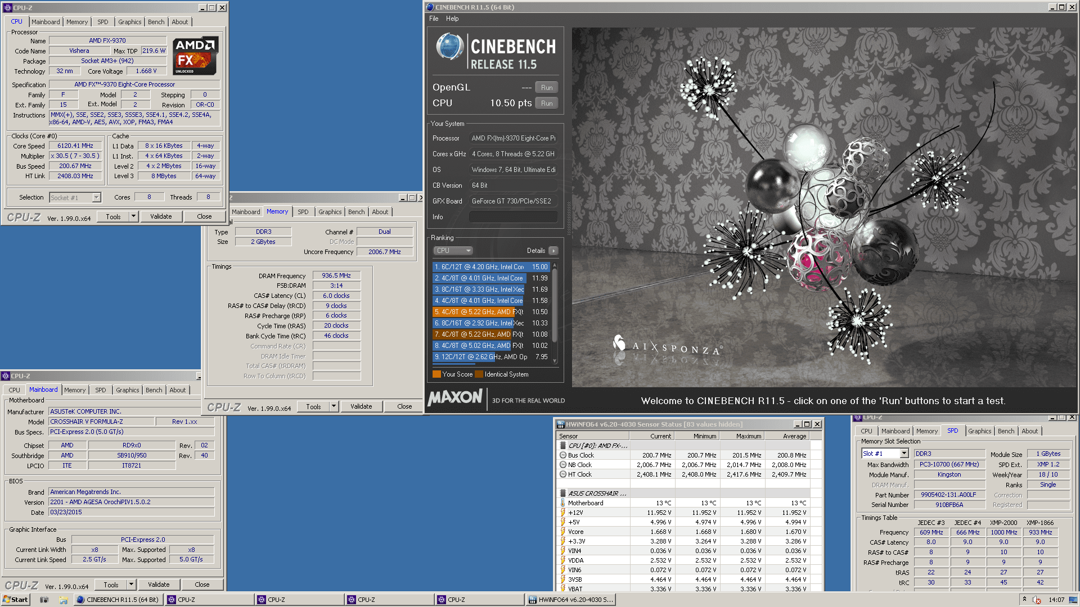Switch to CINEBENCH R11.5 taskbar button
The height and width of the screenshot is (607, 1080).
pos(118,600)
